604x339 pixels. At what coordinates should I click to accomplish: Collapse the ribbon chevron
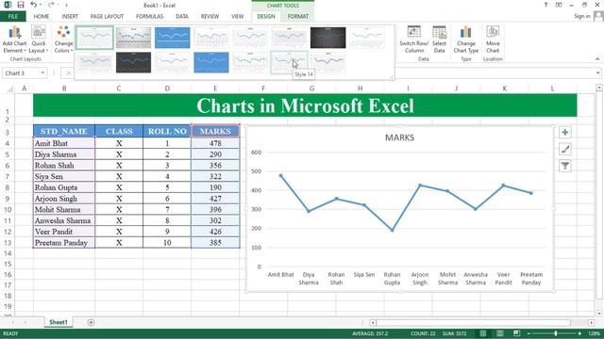coord(597,59)
